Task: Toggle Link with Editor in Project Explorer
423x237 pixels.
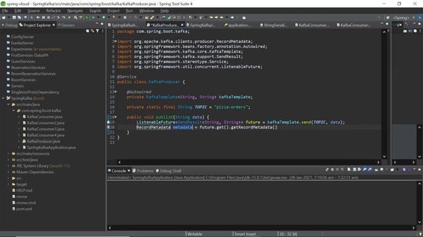Action: (93, 31)
